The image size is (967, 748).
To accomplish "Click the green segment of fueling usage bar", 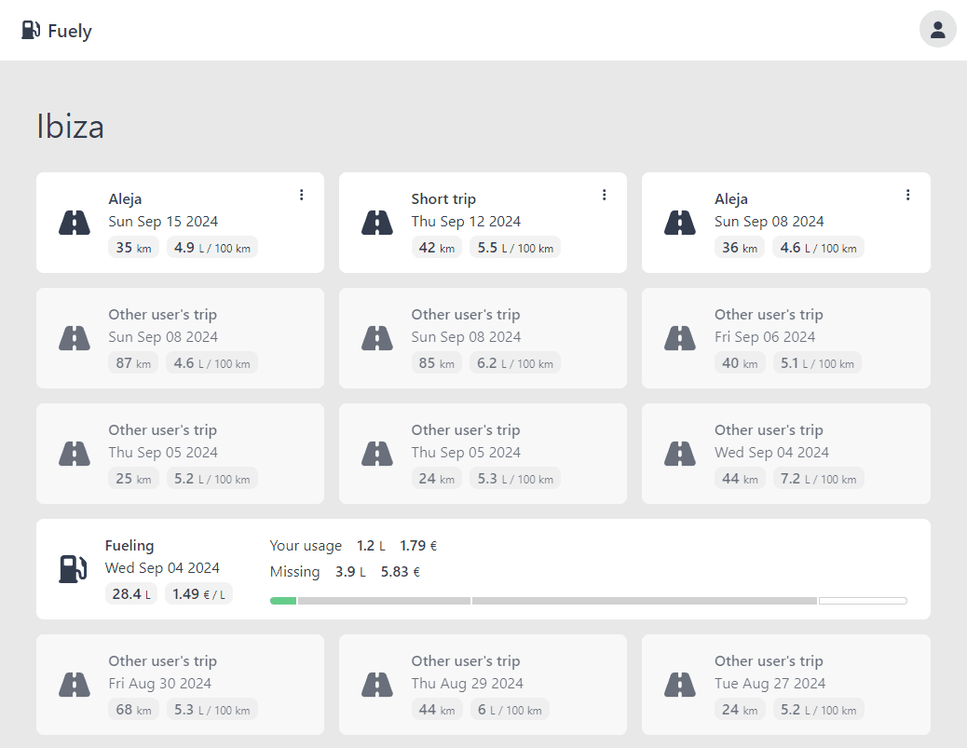I will click(x=283, y=601).
